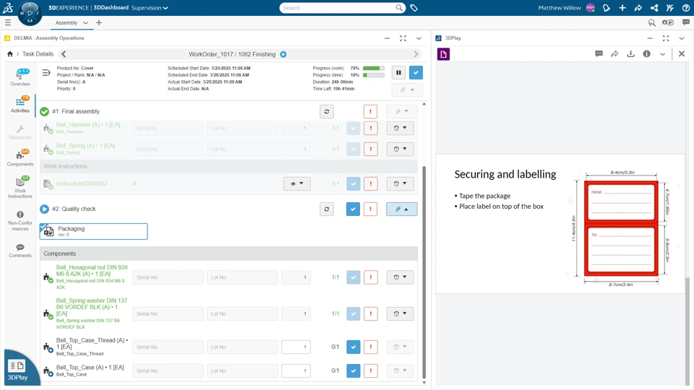Show 3DPlay information icon
This screenshot has width=694, height=390.
point(646,54)
